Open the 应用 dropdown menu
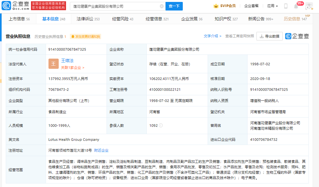319x187 pixels. tap(272, 6)
